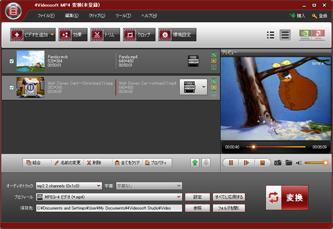
Task: Open the ヘルプ(H) menu
Action: pos(149,16)
